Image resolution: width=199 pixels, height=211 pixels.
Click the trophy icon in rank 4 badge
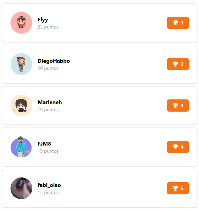pyautogui.click(x=175, y=147)
